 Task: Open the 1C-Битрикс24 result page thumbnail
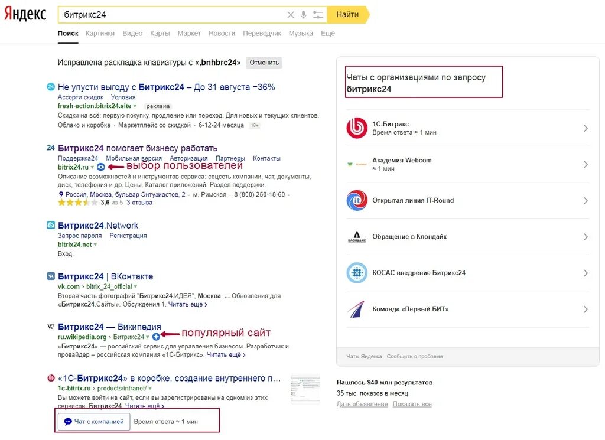click(305, 389)
